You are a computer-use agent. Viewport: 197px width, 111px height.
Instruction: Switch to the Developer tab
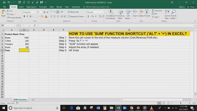[76, 7]
